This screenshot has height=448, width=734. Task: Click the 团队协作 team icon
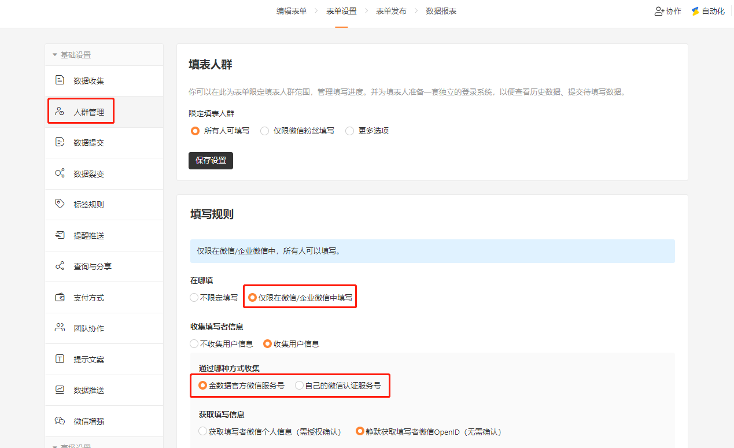point(60,328)
